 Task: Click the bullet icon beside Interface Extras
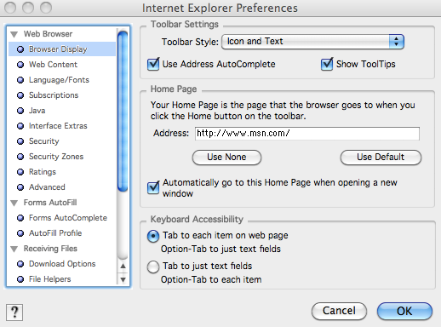point(20,126)
